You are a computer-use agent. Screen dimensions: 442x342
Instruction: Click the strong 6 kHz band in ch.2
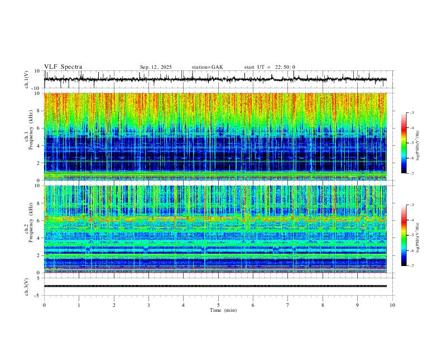coord(215,218)
